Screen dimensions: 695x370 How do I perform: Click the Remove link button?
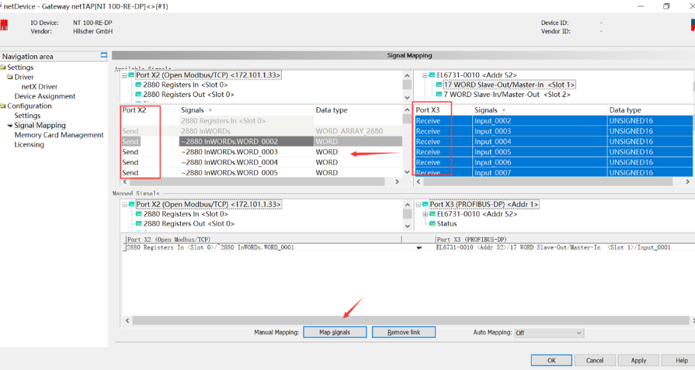click(403, 332)
